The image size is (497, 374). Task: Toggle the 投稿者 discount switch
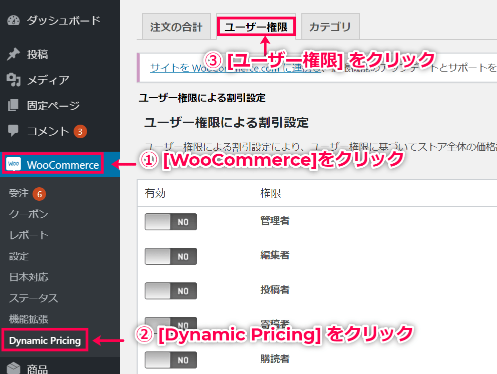(171, 291)
